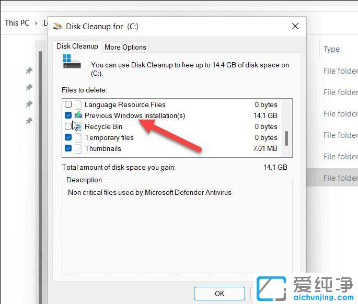Viewport: 358px width, 304px height.
Task: Select the Language Resource Files row text
Action: [x=125, y=104]
